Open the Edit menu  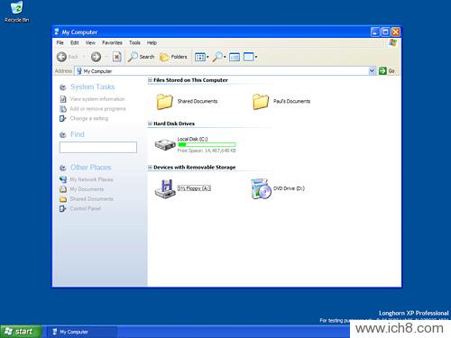75,42
